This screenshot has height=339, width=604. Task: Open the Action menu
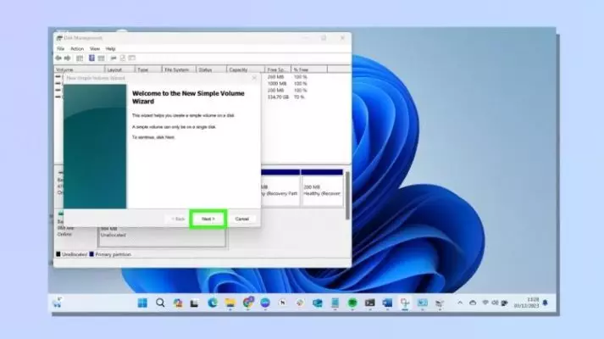(x=77, y=49)
